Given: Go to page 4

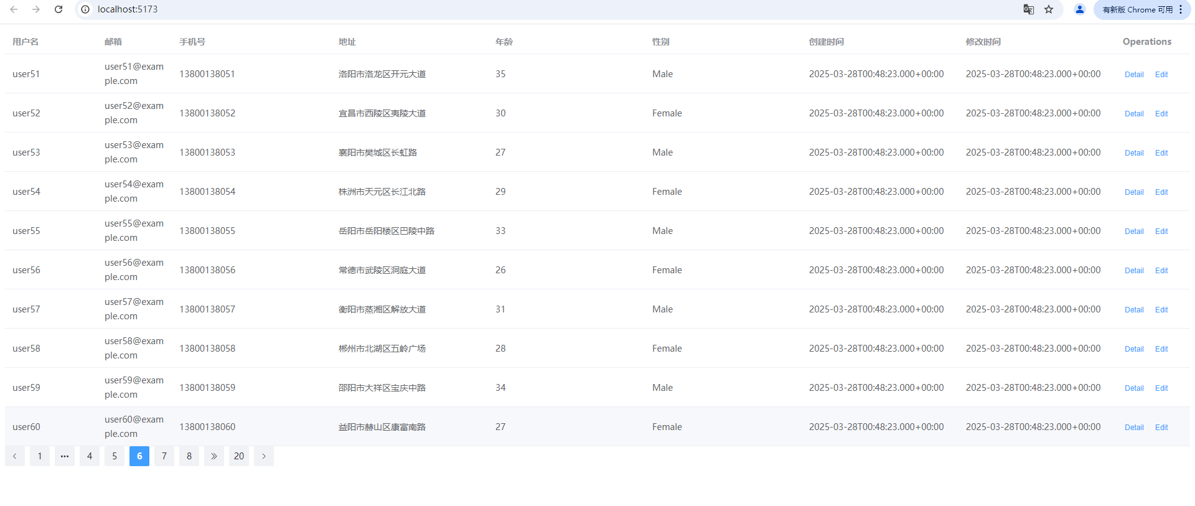Looking at the screenshot, I should [90, 456].
